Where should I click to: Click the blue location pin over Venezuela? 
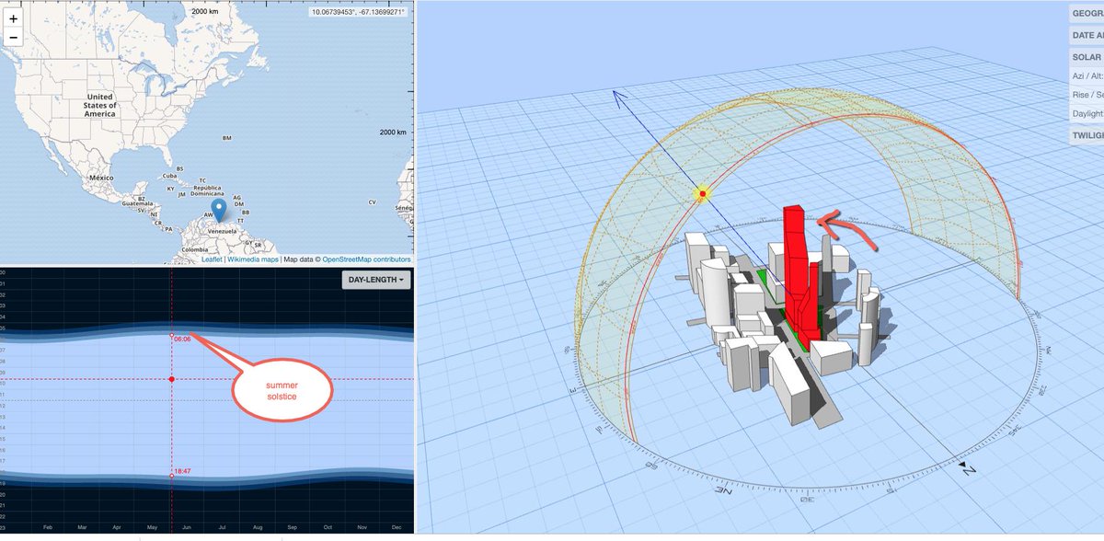pyautogui.click(x=219, y=212)
